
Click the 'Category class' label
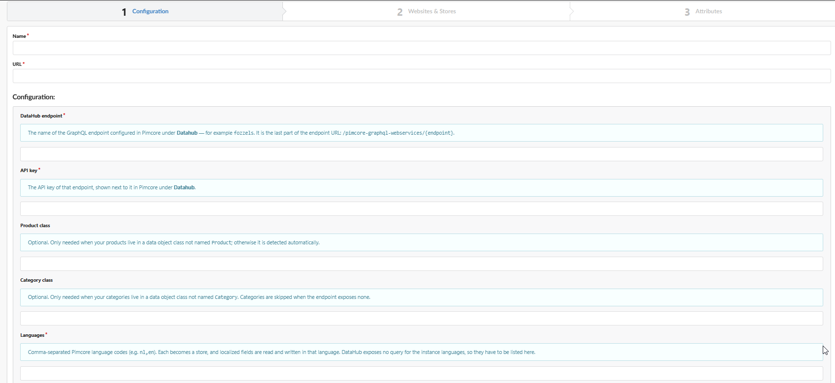pyautogui.click(x=36, y=280)
